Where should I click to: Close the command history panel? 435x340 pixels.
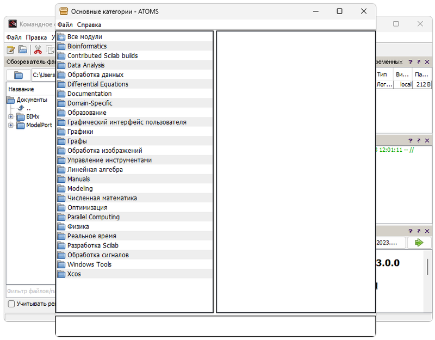pos(427,140)
